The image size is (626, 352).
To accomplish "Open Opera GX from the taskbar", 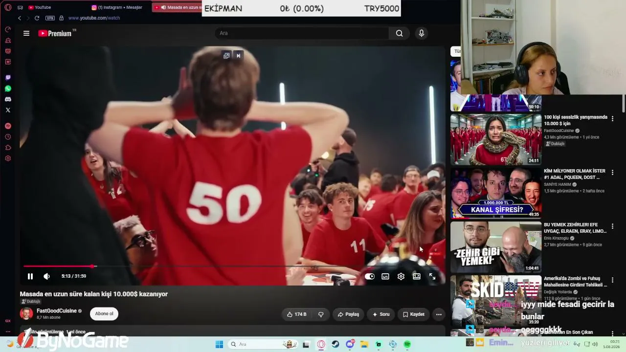I will pos(321,344).
